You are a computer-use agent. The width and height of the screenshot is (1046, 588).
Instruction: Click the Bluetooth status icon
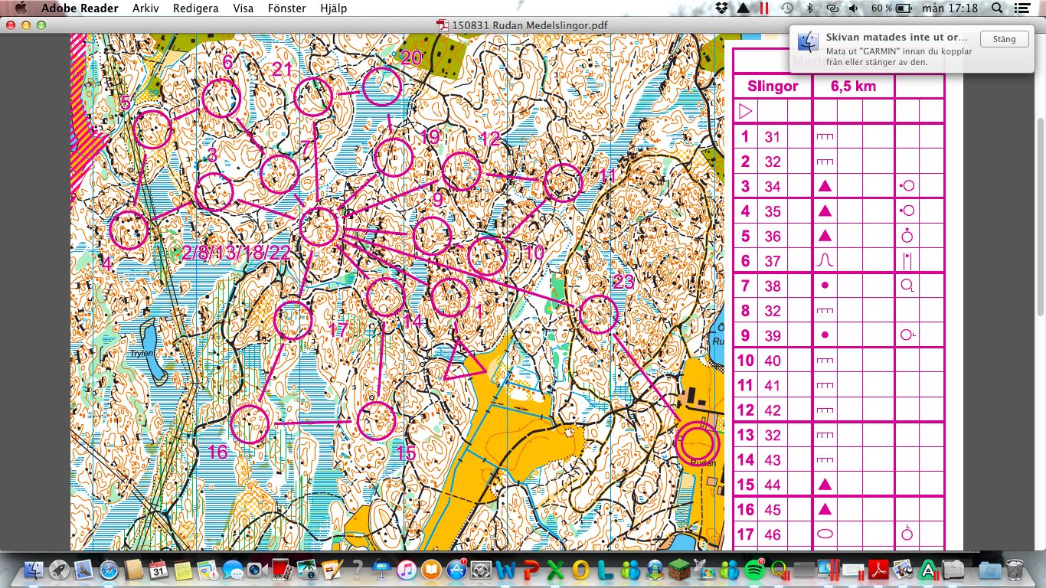click(810, 8)
